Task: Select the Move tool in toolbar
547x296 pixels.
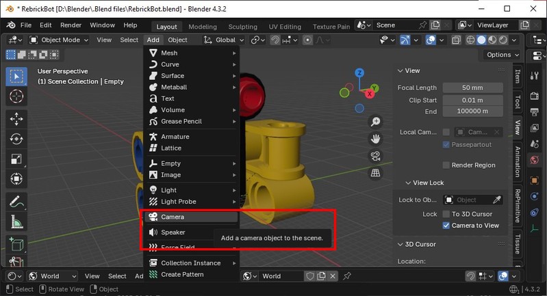Action: 16,118
